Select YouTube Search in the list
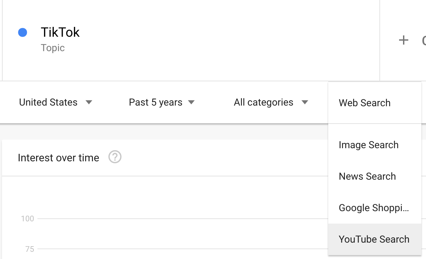Screen dimensions: 426x259 coord(374,239)
